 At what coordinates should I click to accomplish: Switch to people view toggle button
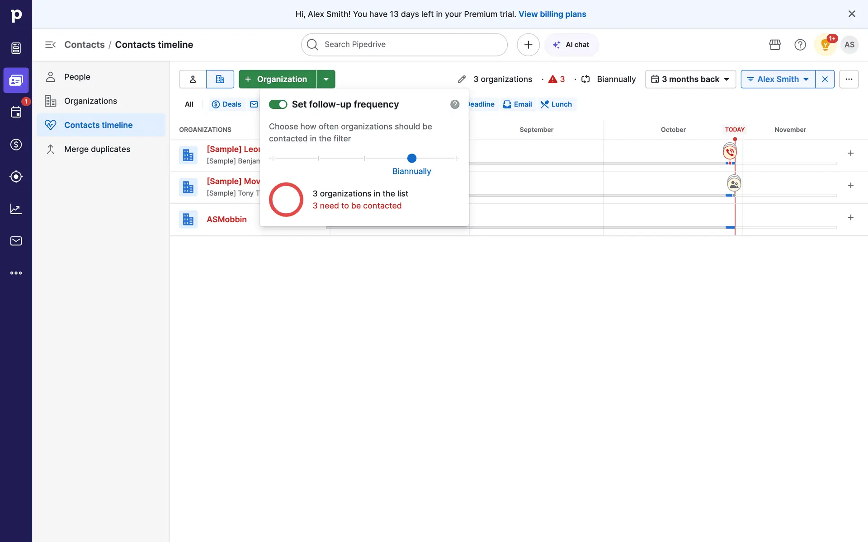point(193,79)
